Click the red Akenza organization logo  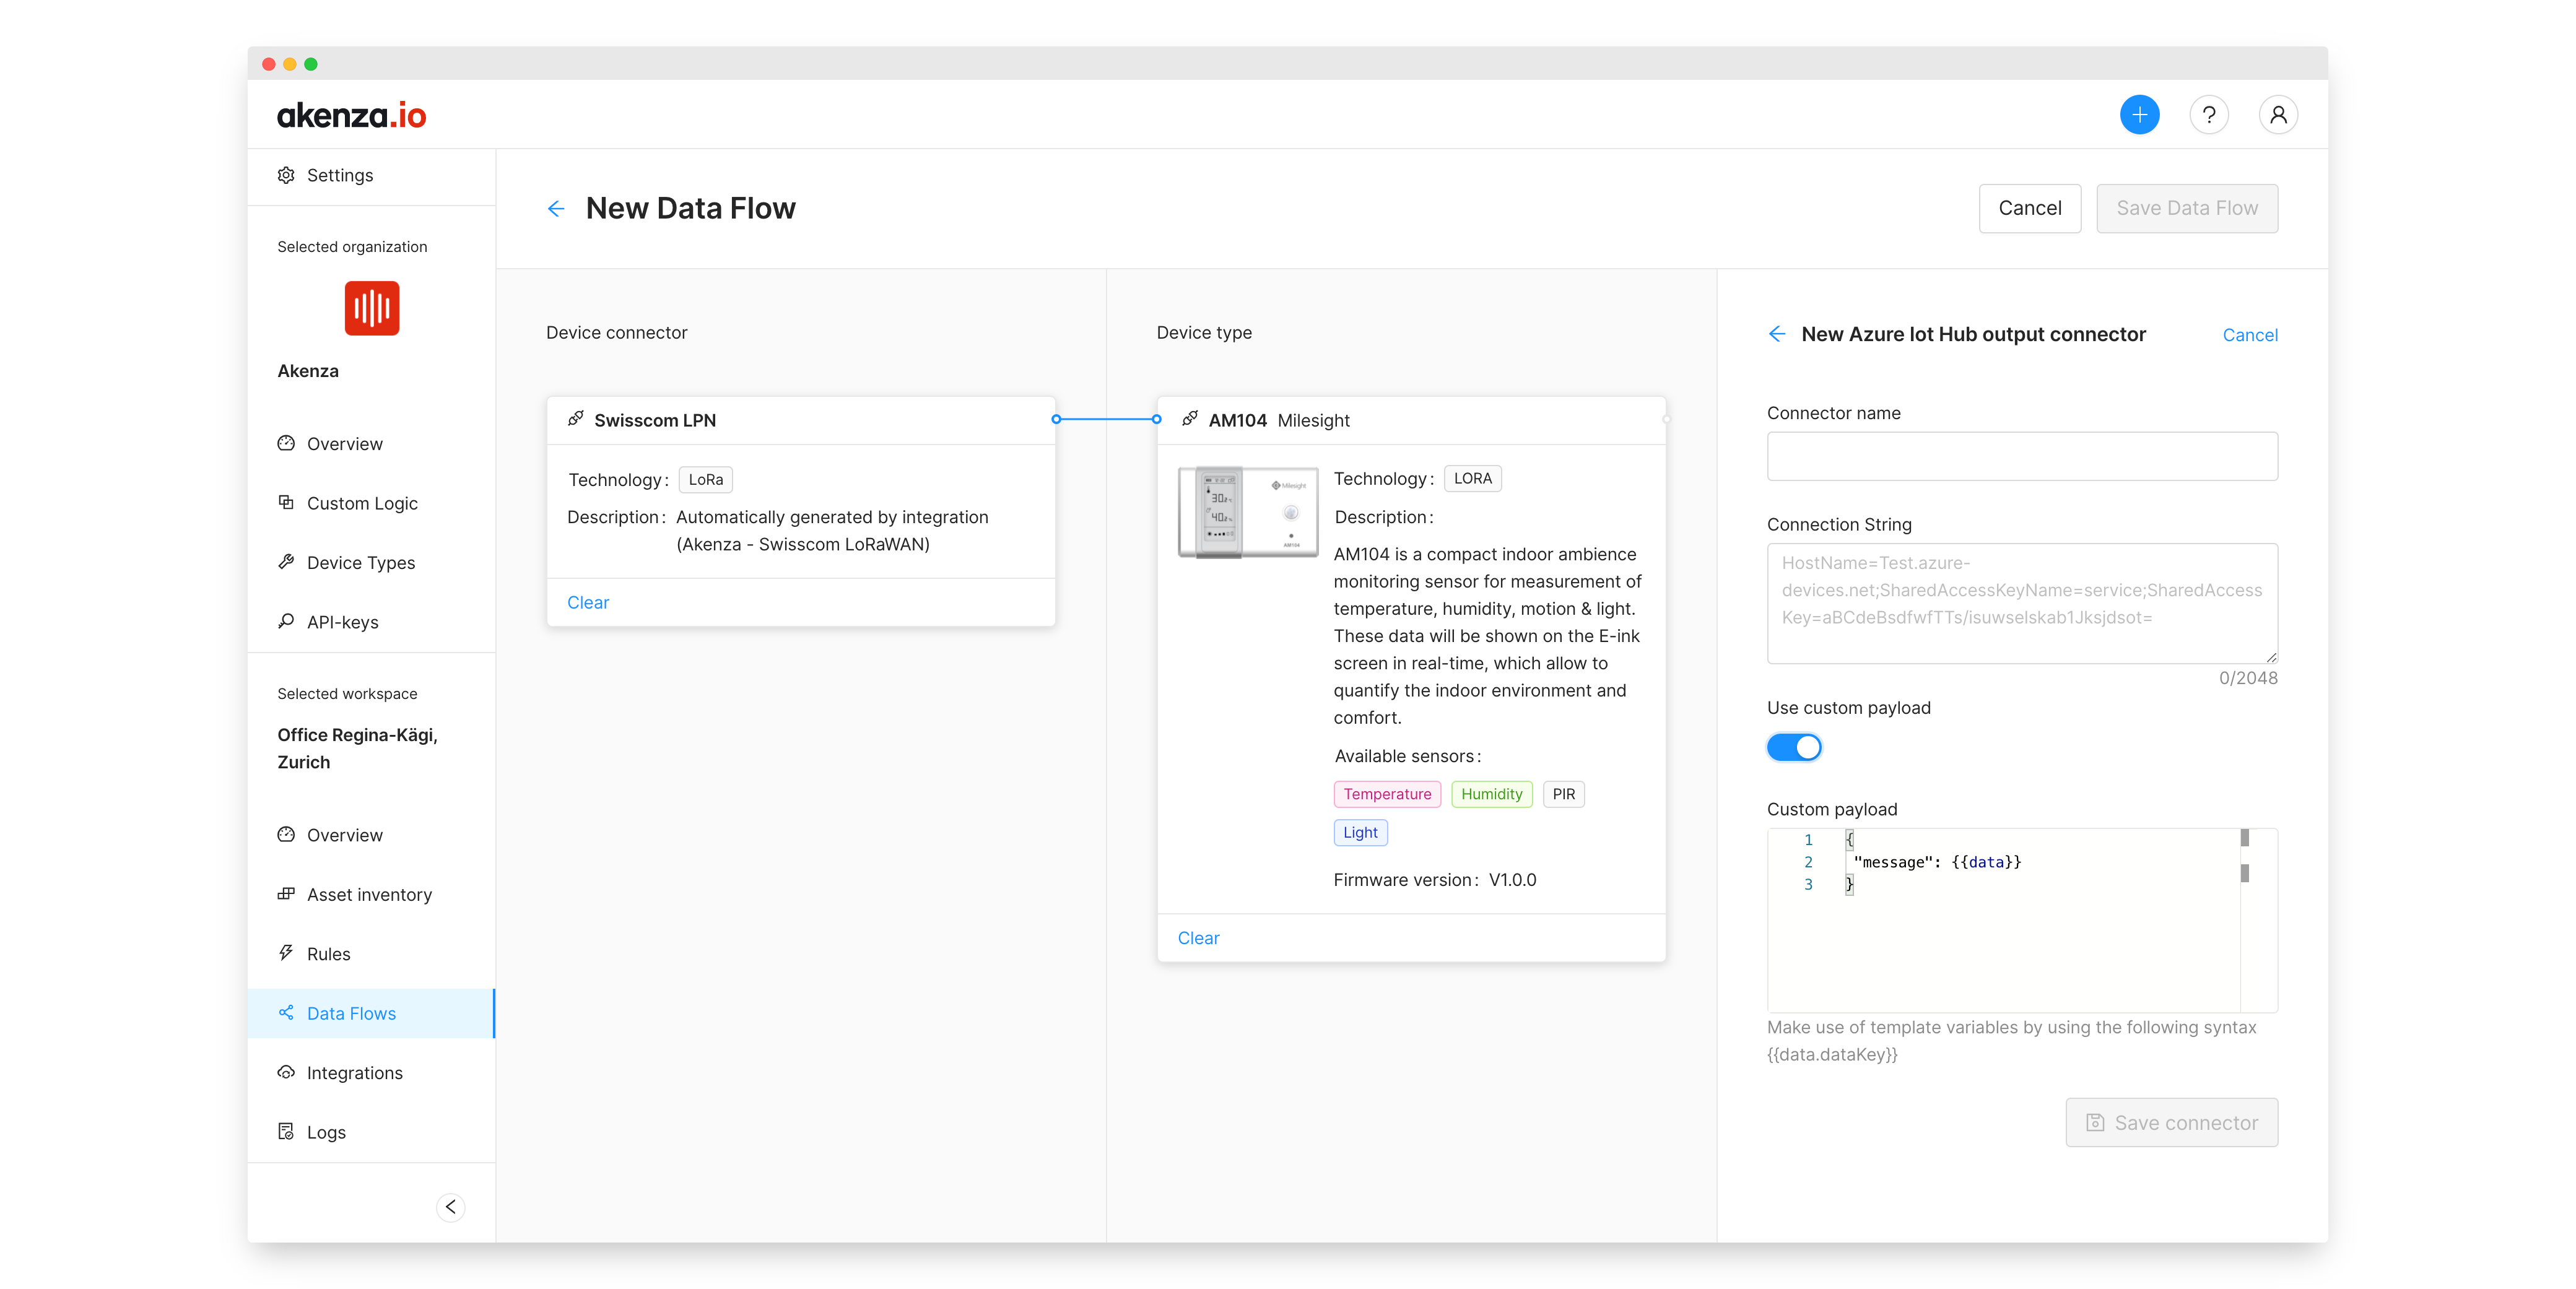[372, 308]
